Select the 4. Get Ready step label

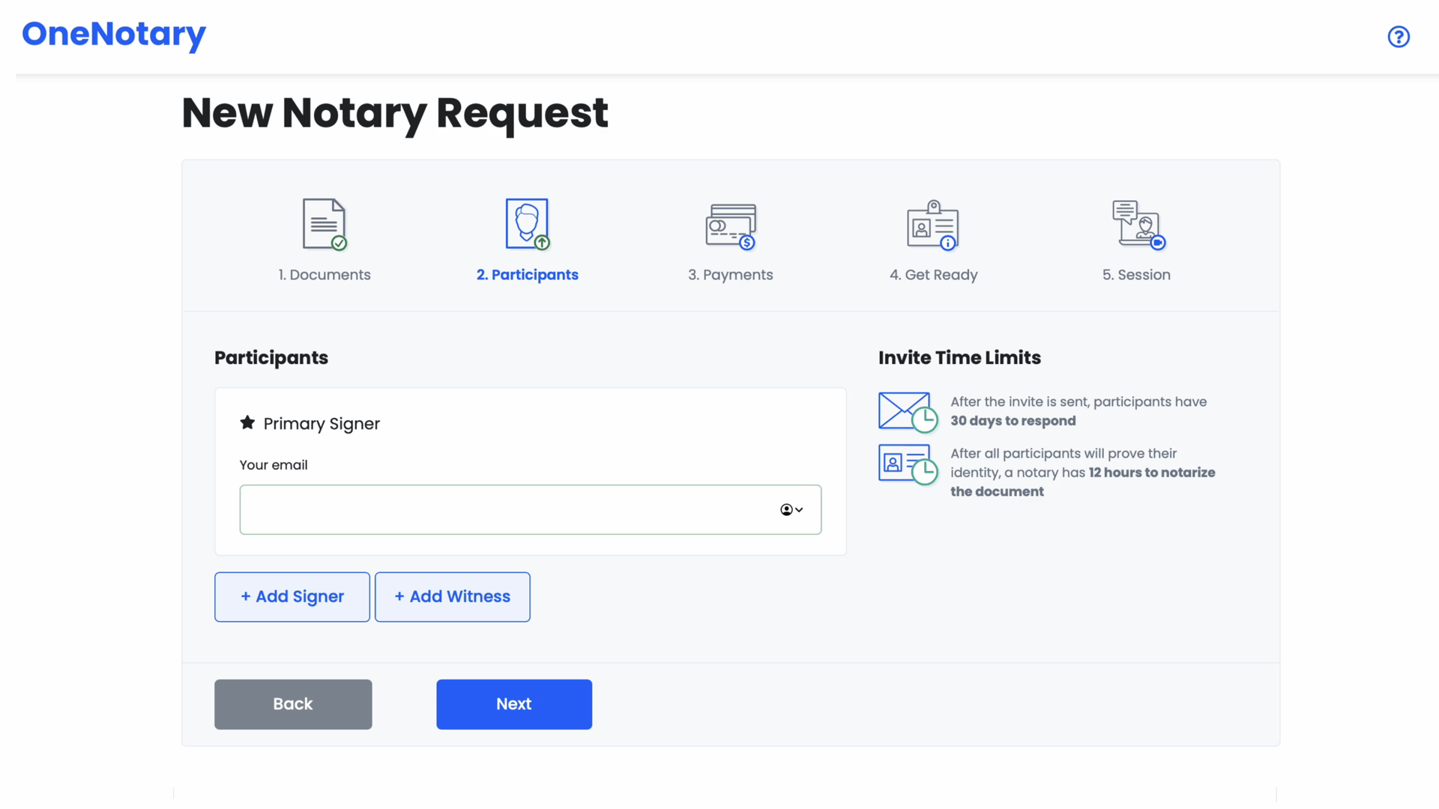[x=933, y=275]
